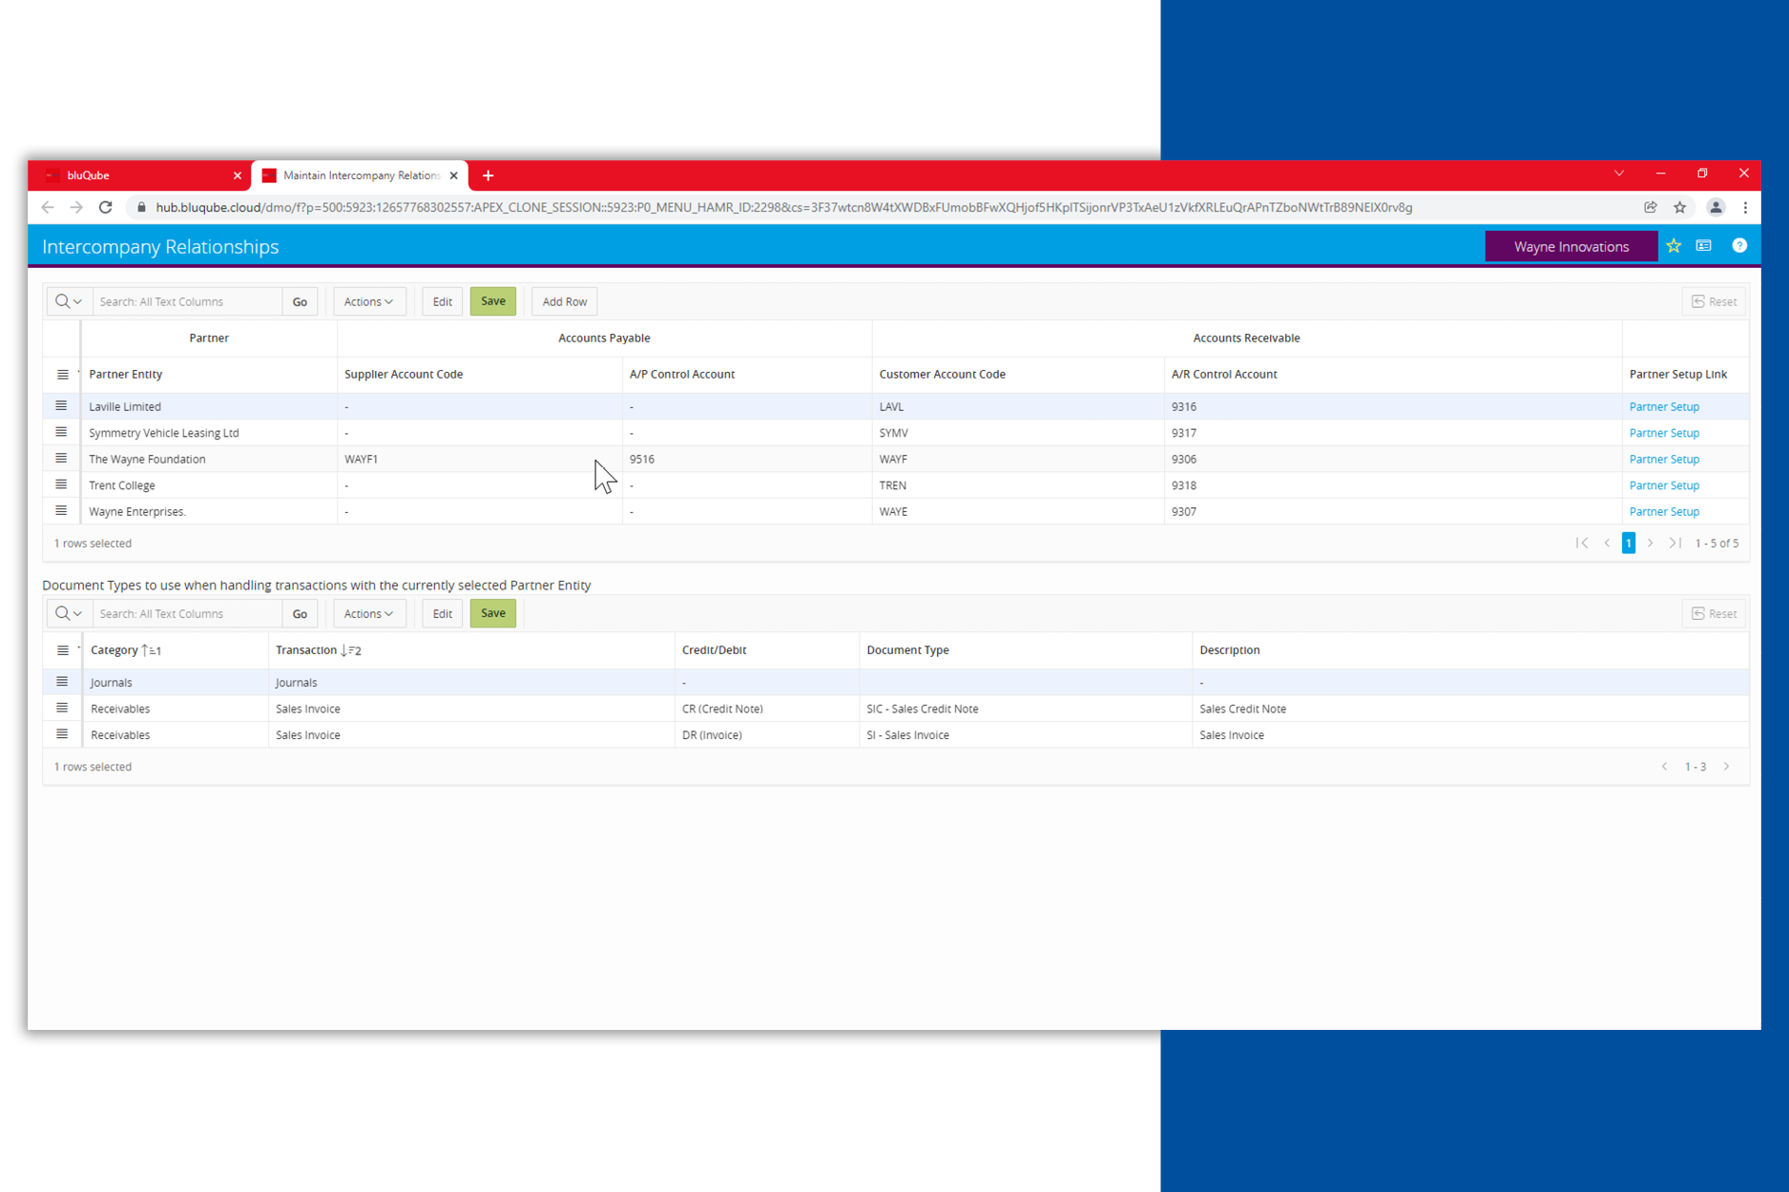
Task: Select the WAYF1 supplier account code cell
Action: 479,459
